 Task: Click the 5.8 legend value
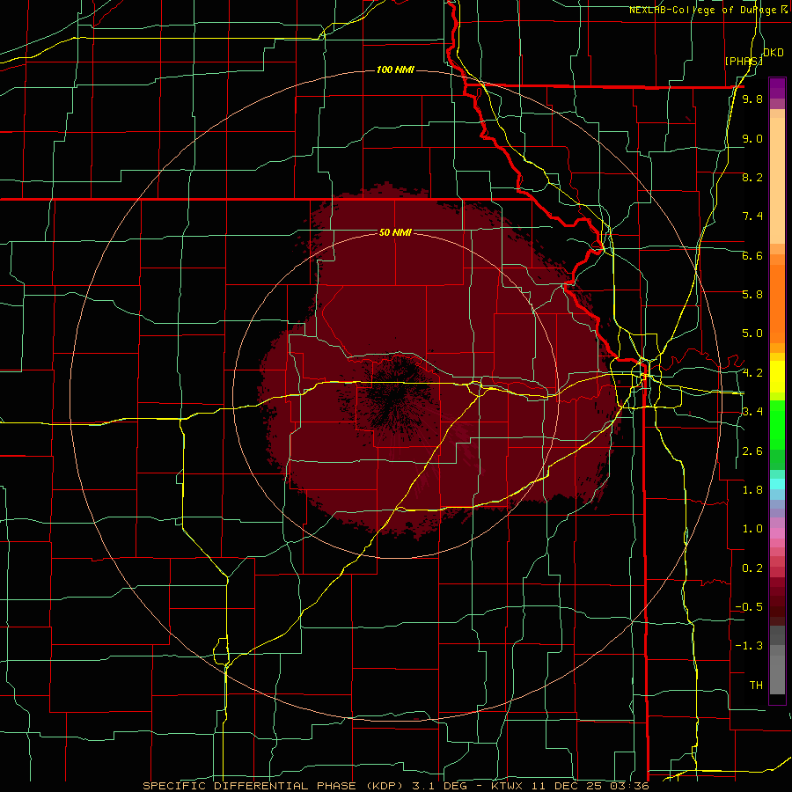click(752, 295)
